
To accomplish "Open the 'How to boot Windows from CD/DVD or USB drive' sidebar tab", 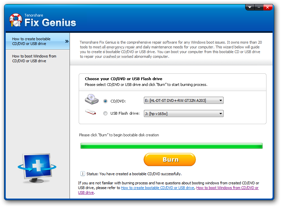I will click(x=37, y=59).
